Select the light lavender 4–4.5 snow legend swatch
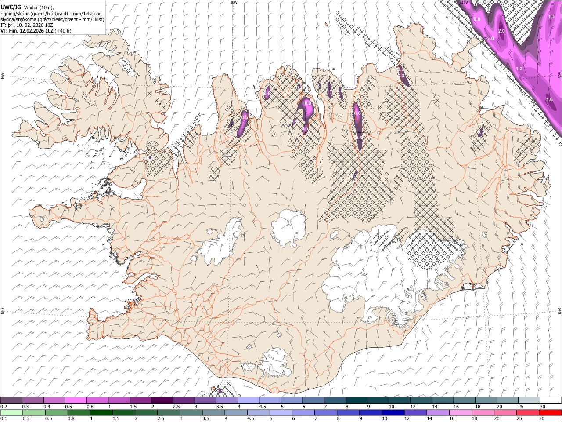This screenshot has height=422, width=562. (x=248, y=400)
